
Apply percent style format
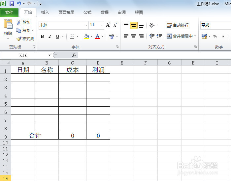(x=215, y=37)
